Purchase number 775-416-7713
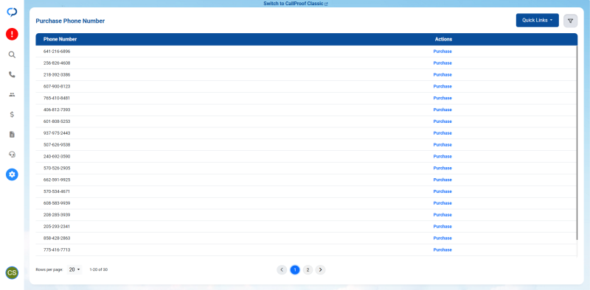Viewport: 590px width, 290px height. pyautogui.click(x=442, y=250)
